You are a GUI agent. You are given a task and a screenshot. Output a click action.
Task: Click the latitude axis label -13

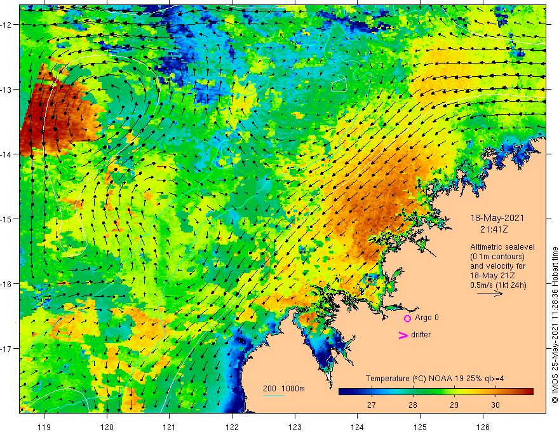(6, 90)
